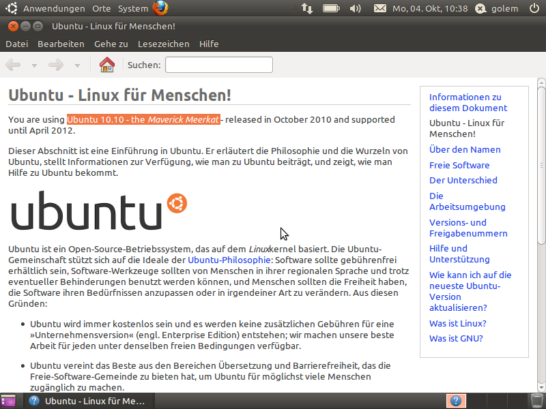Open the clock to show the calendar
The image size is (546, 409).
click(x=430, y=8)
